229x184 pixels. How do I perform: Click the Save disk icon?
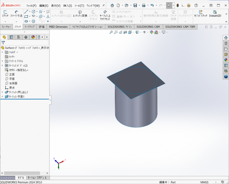coord(135,5)
